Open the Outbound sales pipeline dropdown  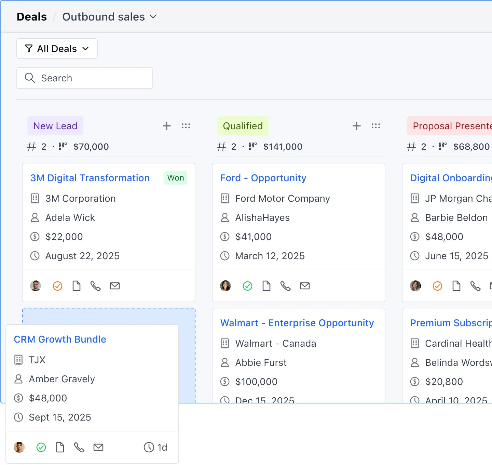(110, 16)
